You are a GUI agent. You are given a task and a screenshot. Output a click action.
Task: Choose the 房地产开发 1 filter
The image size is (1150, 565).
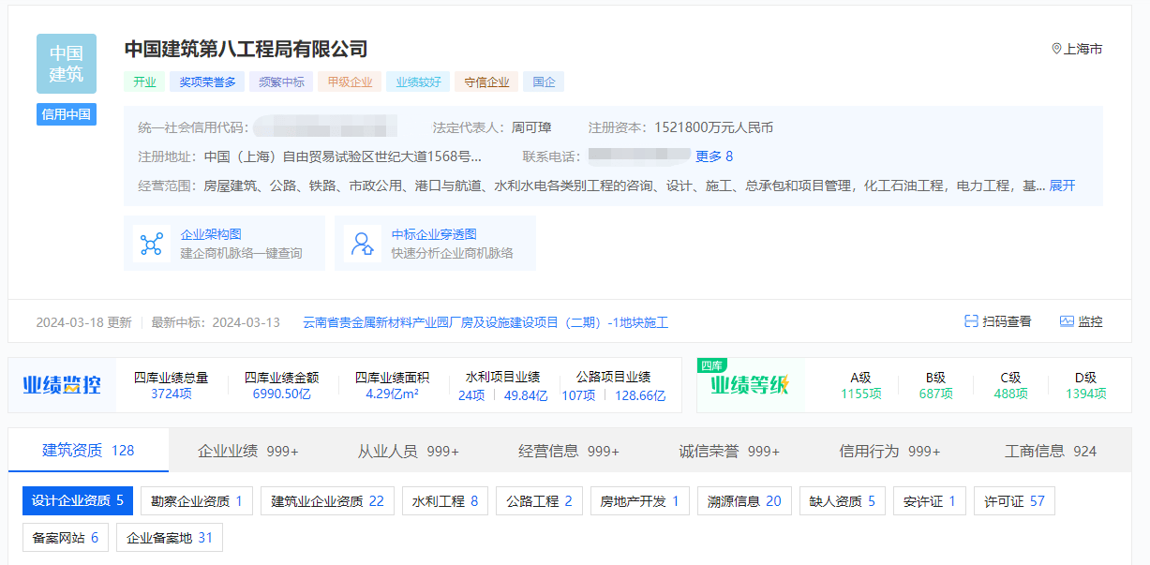click(x=640, y=501)
